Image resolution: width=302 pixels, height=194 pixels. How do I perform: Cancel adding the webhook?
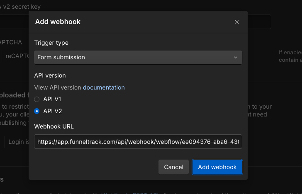point(173,167)
